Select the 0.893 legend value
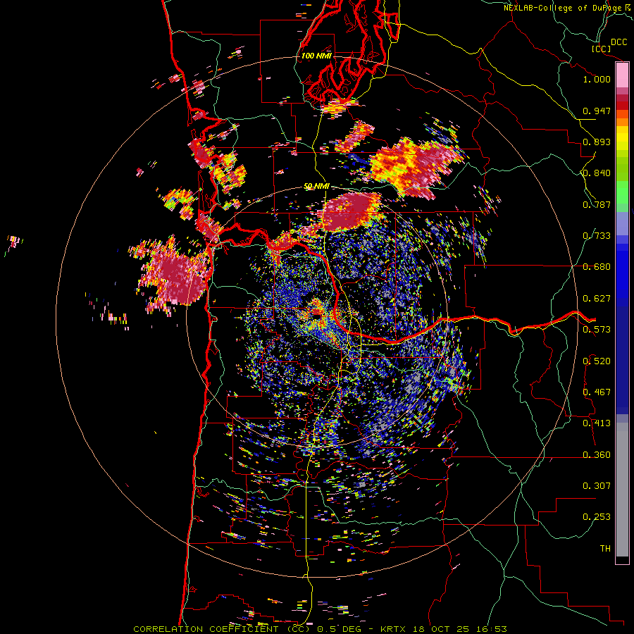The image size is (634, 634). (597, 142)
